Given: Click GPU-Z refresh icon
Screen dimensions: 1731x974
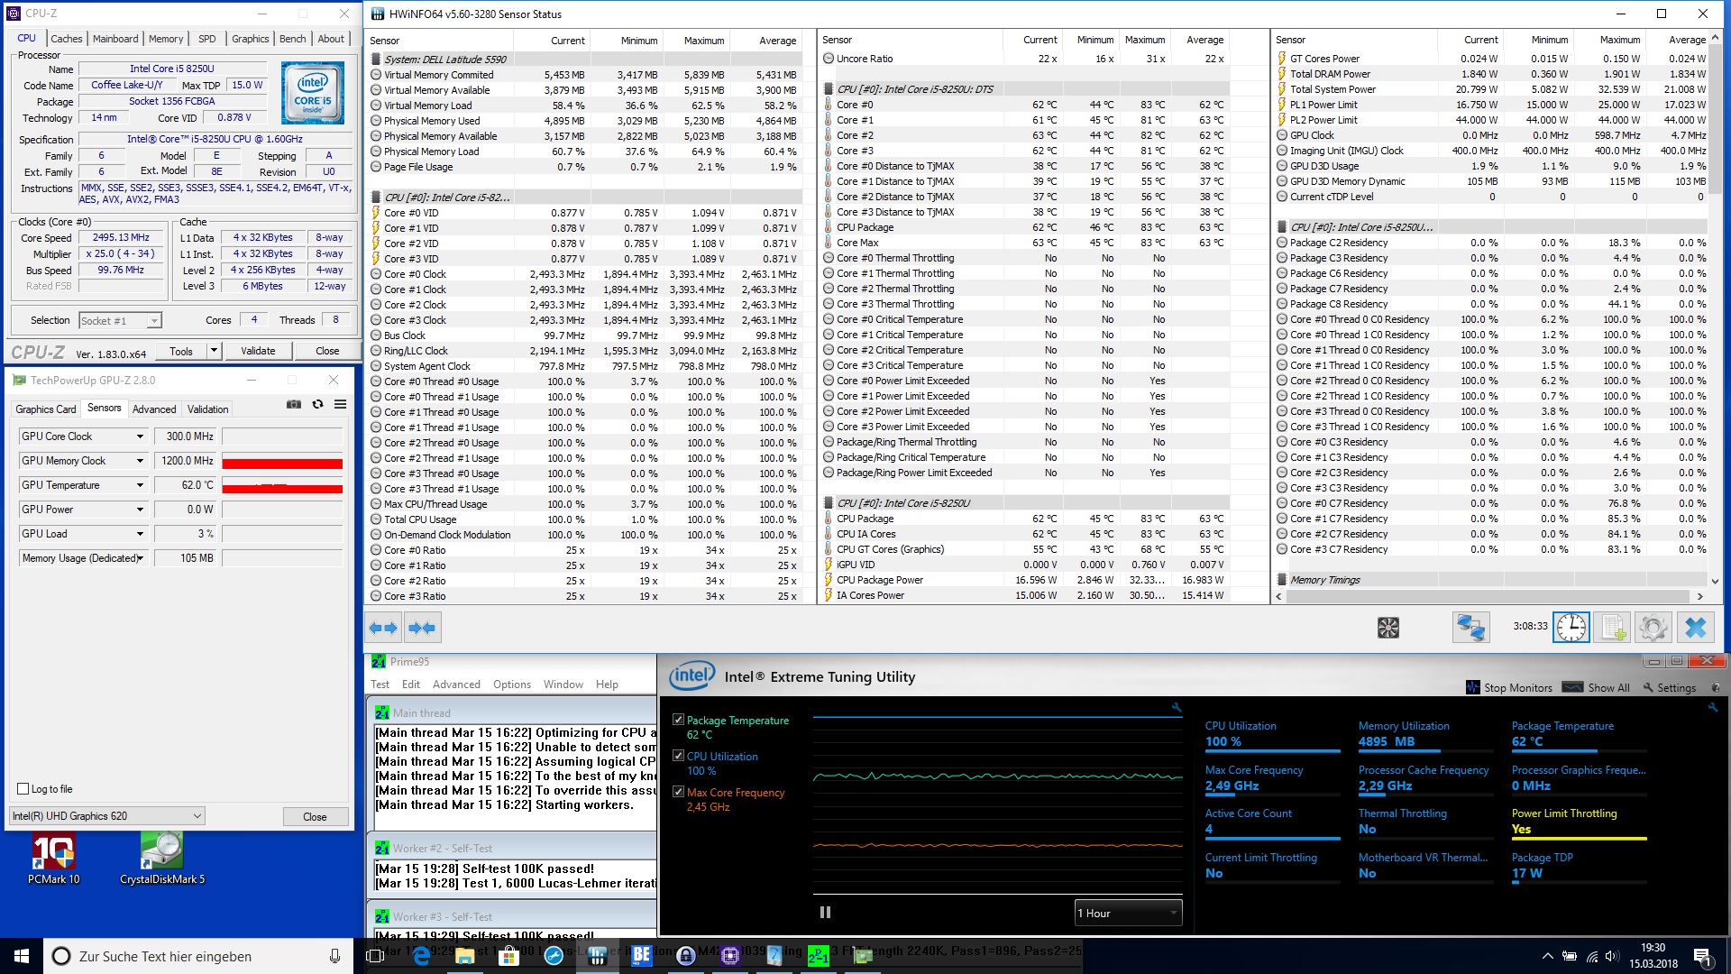Looking at the screenshot, I should tap(317, 404).
